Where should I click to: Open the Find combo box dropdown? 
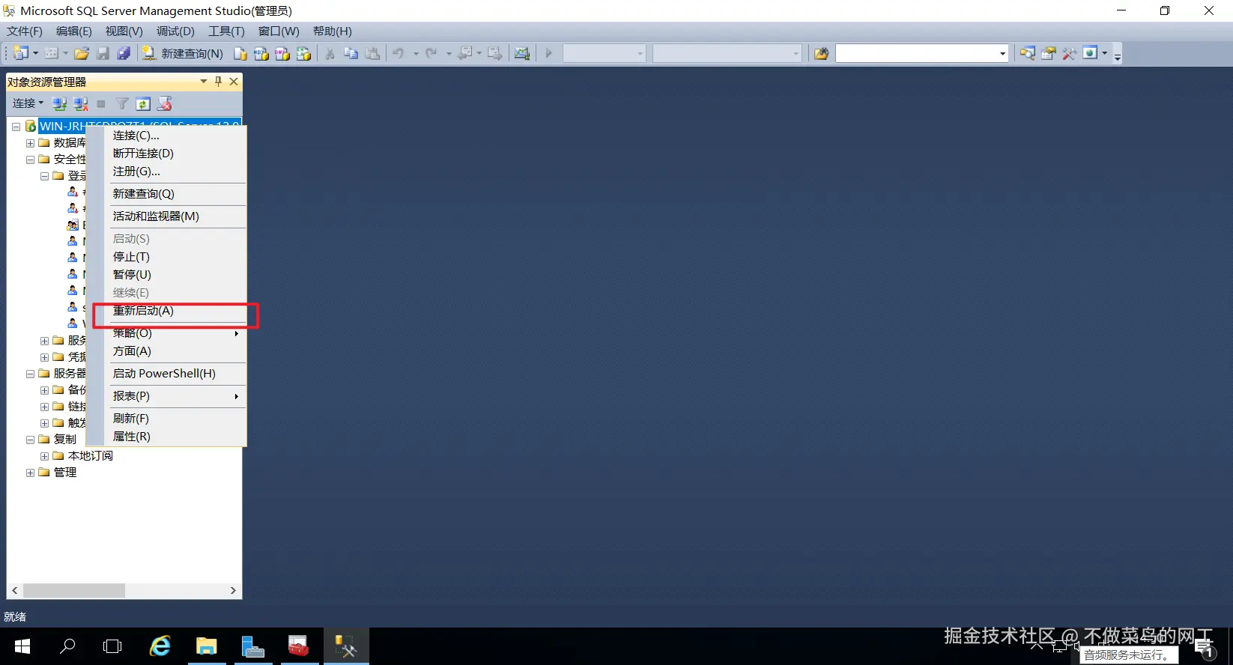point(1002,53)
